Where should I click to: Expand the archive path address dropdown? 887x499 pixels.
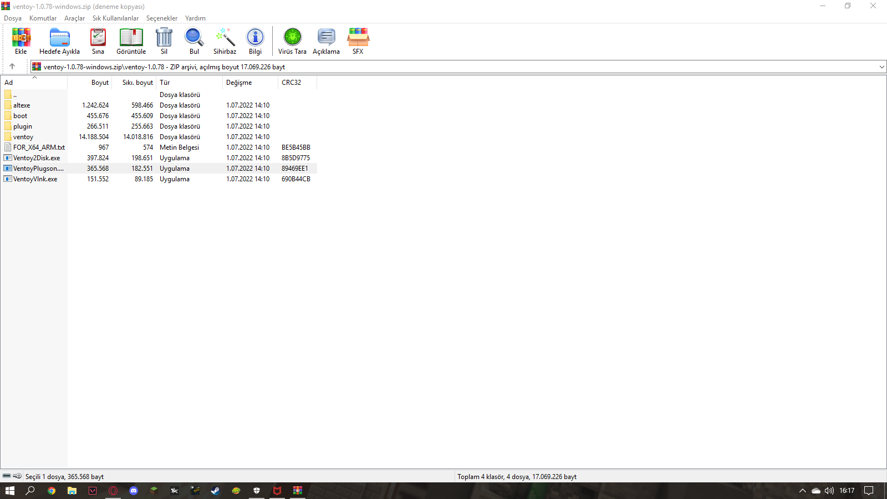pyautogui.click(x=881, y=67)
